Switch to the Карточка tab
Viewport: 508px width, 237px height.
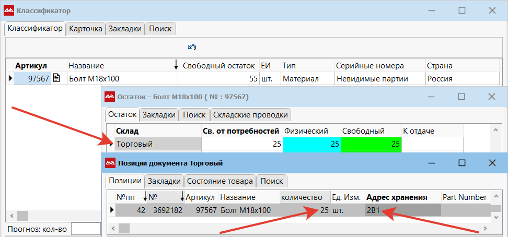[x=86, y=29]
